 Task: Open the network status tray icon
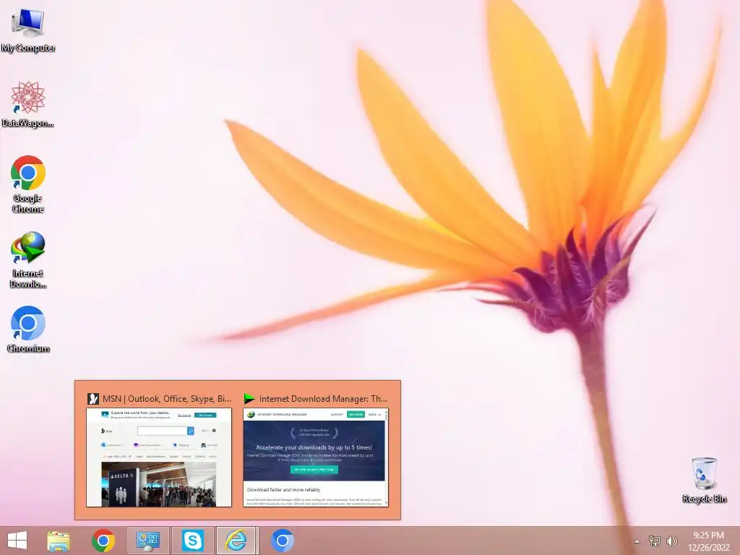point(654,541)
